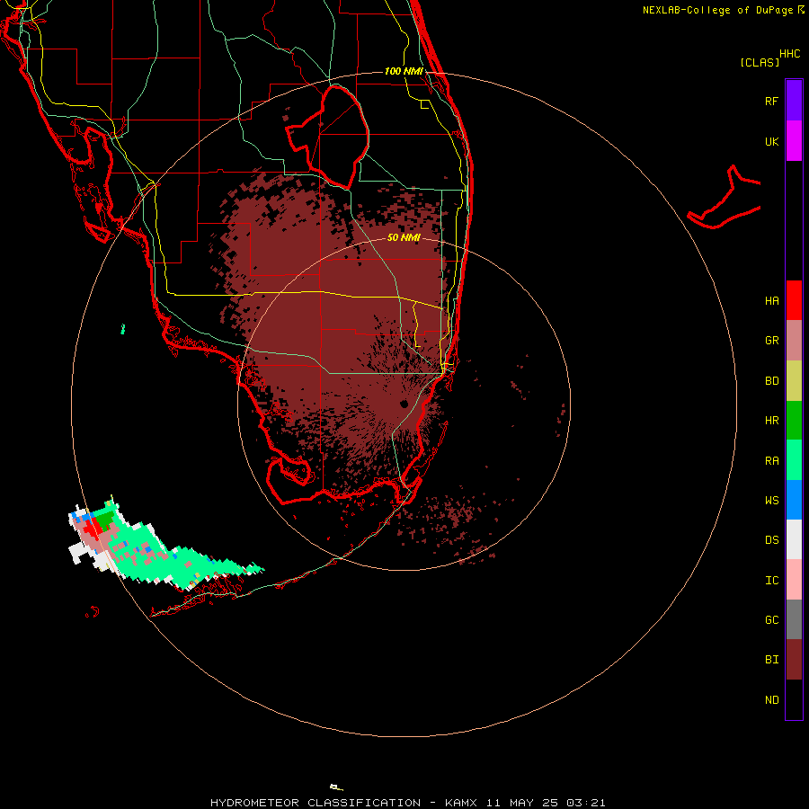Click the light pink IC legend swatch
This screenshot has height=809, width=809.
click(794, 580)
